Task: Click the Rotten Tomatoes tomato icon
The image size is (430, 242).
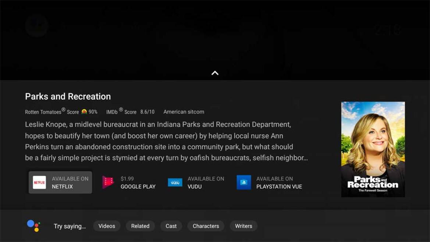Action: tap(84, 111)
